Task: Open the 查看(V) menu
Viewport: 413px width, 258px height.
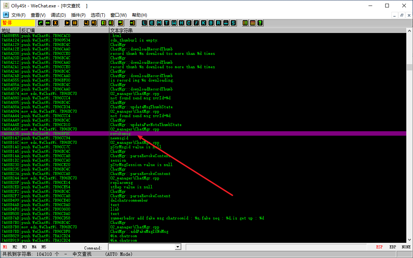Action: (x=38, y=15)
